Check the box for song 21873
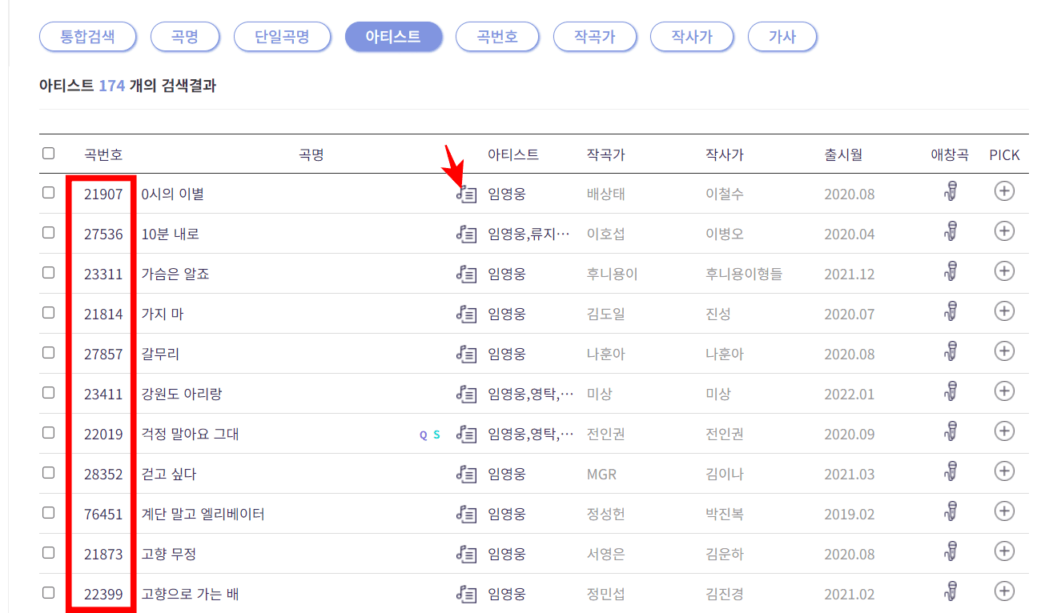Viewport: 1061px width, 613px height. [49, 553]
